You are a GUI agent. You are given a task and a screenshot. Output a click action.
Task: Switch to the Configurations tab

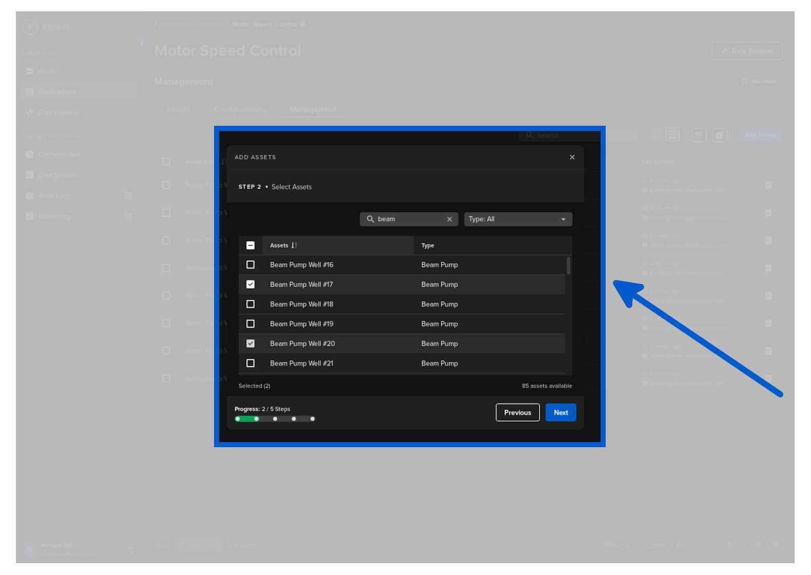240,109
